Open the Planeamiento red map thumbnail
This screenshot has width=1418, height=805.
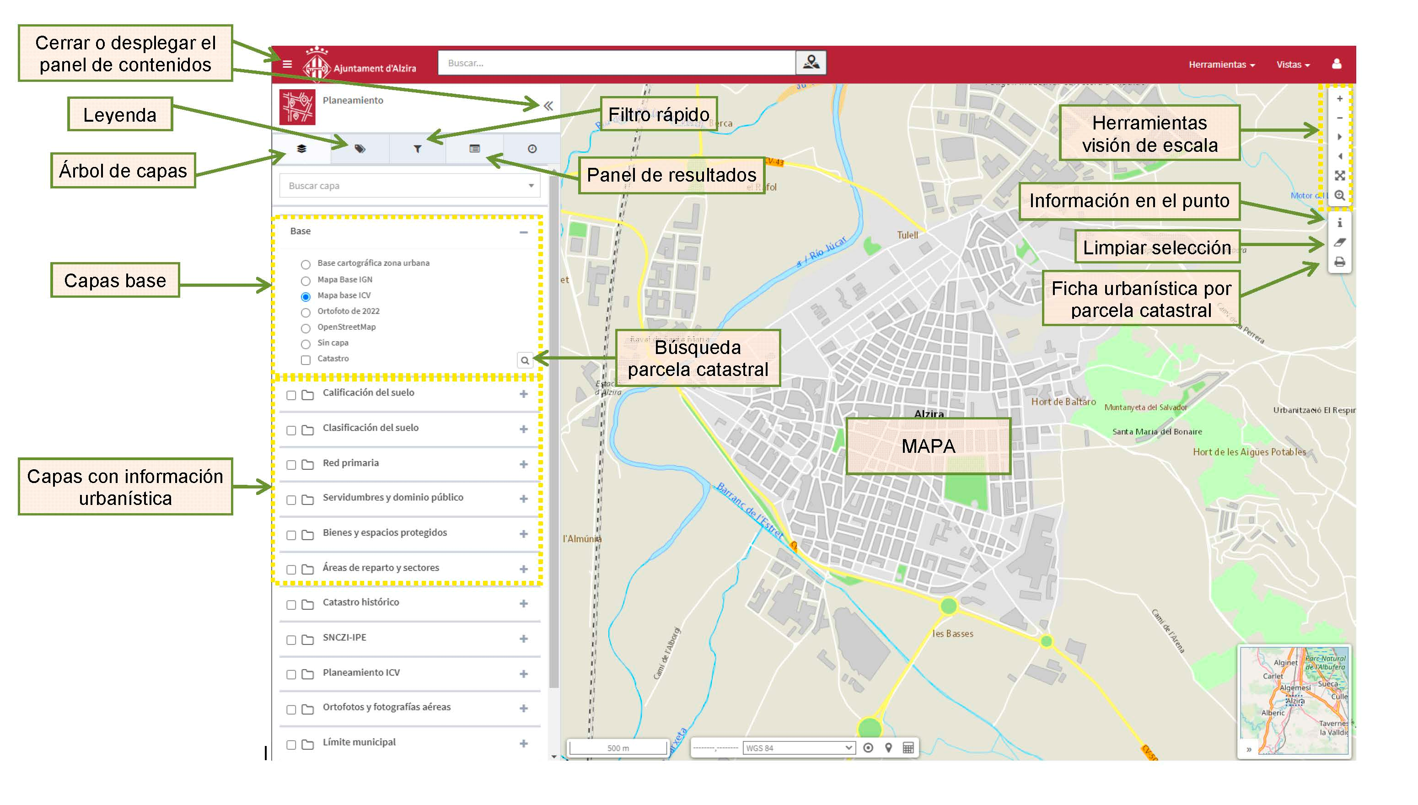click(x=297, y=107)
